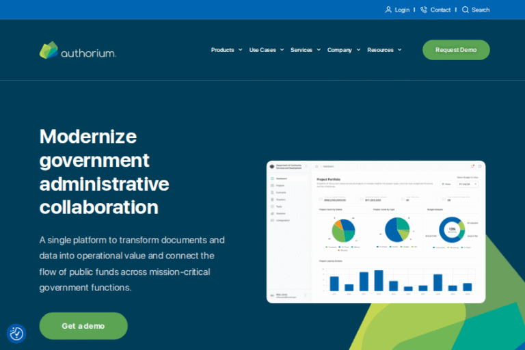
Task: Click the Get a demo button
Action: [83, 326]
